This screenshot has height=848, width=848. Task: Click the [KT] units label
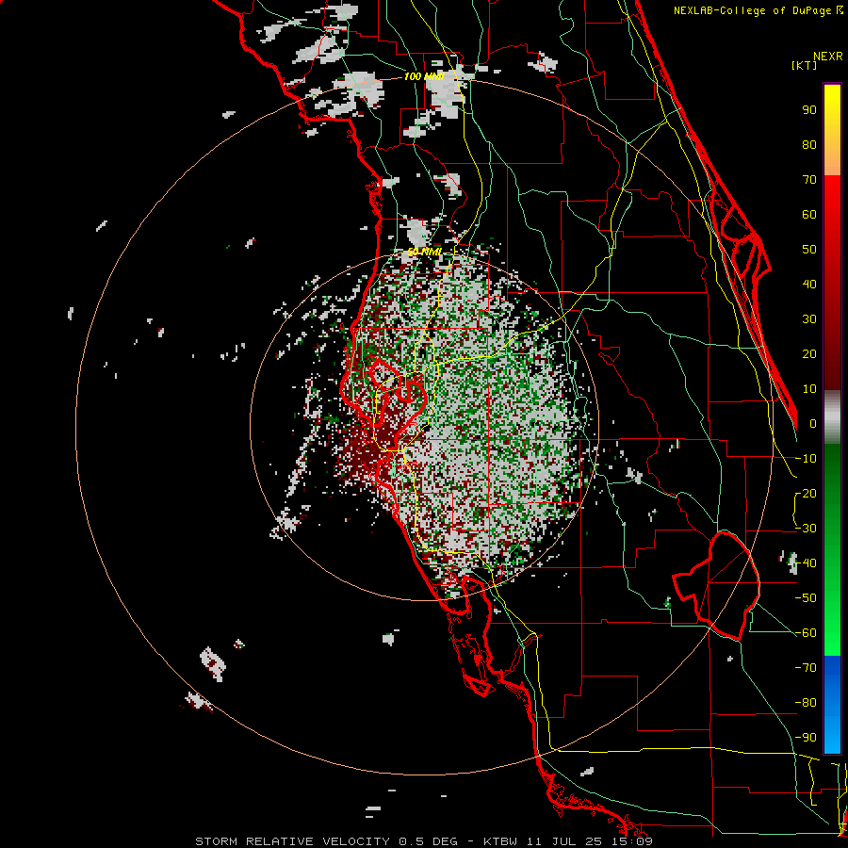[x=805, y=65]
